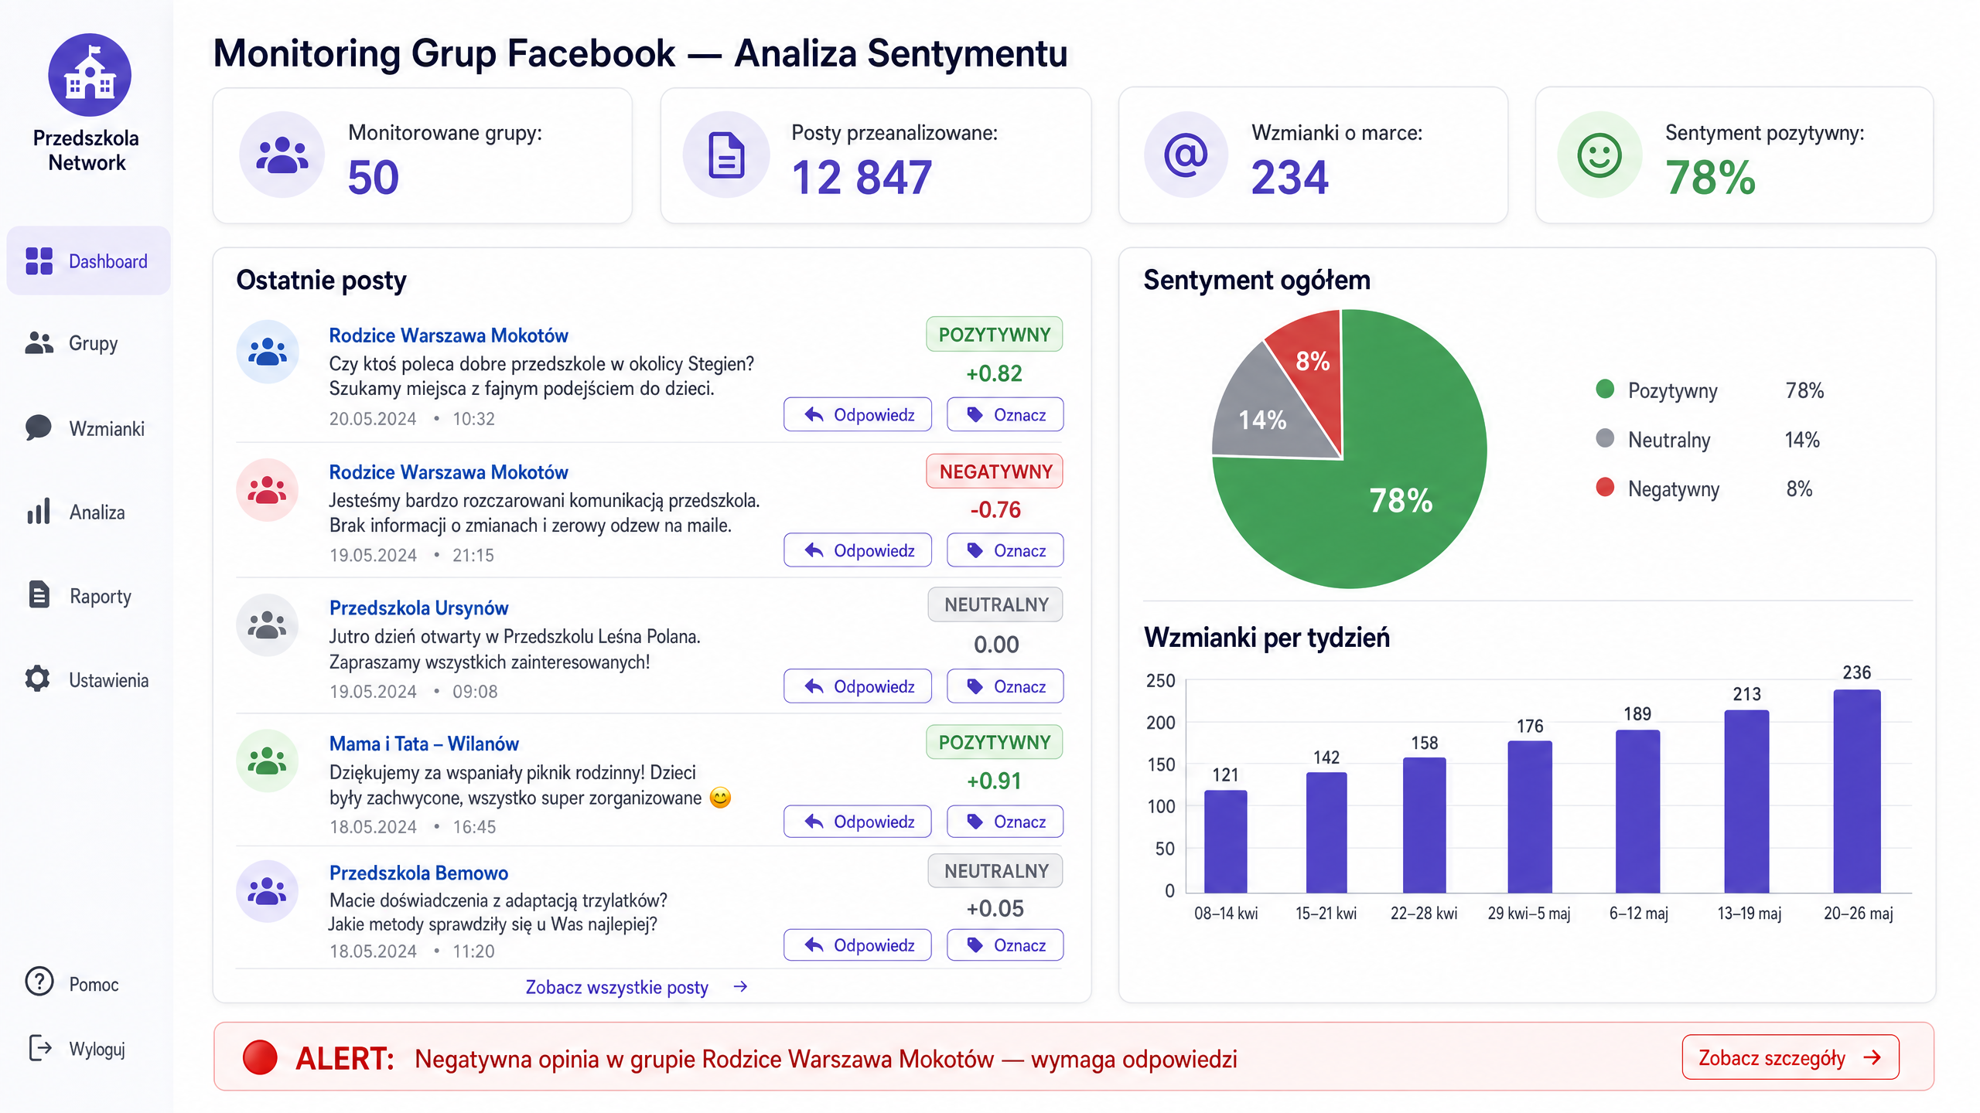1980x1113 pixels.
Task: Click the 08–14 kwi bar showing 121
Action: click(x=1226, y=841)
